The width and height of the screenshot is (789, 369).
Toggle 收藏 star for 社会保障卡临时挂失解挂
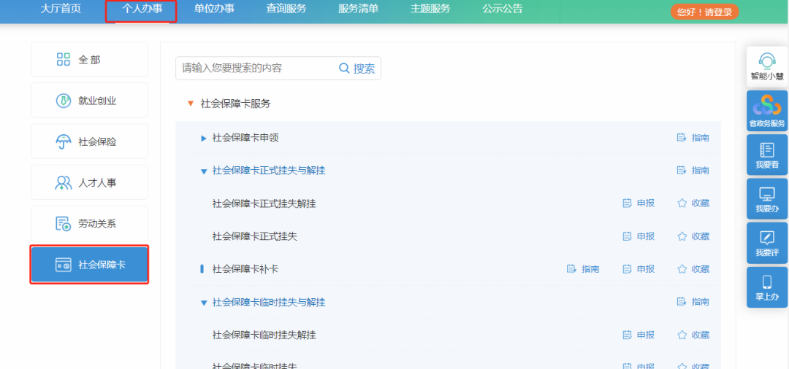click(682, 335)
